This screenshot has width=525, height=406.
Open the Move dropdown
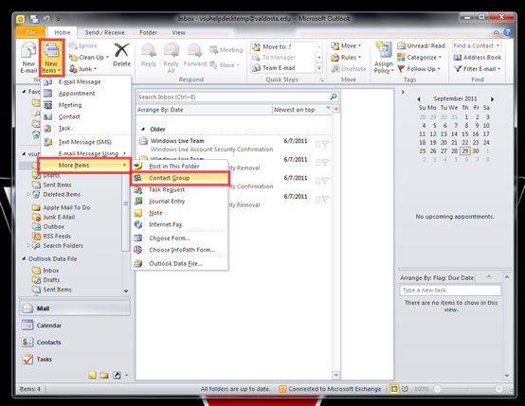click(x=346, y=45)
